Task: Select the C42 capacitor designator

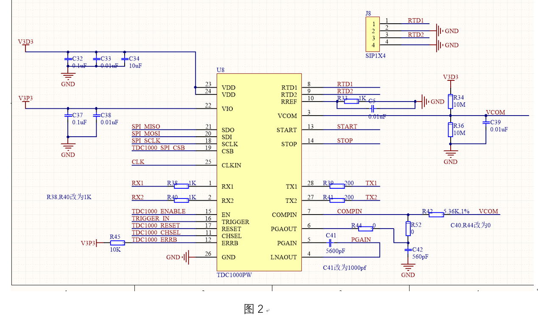Action: (417, 250)
